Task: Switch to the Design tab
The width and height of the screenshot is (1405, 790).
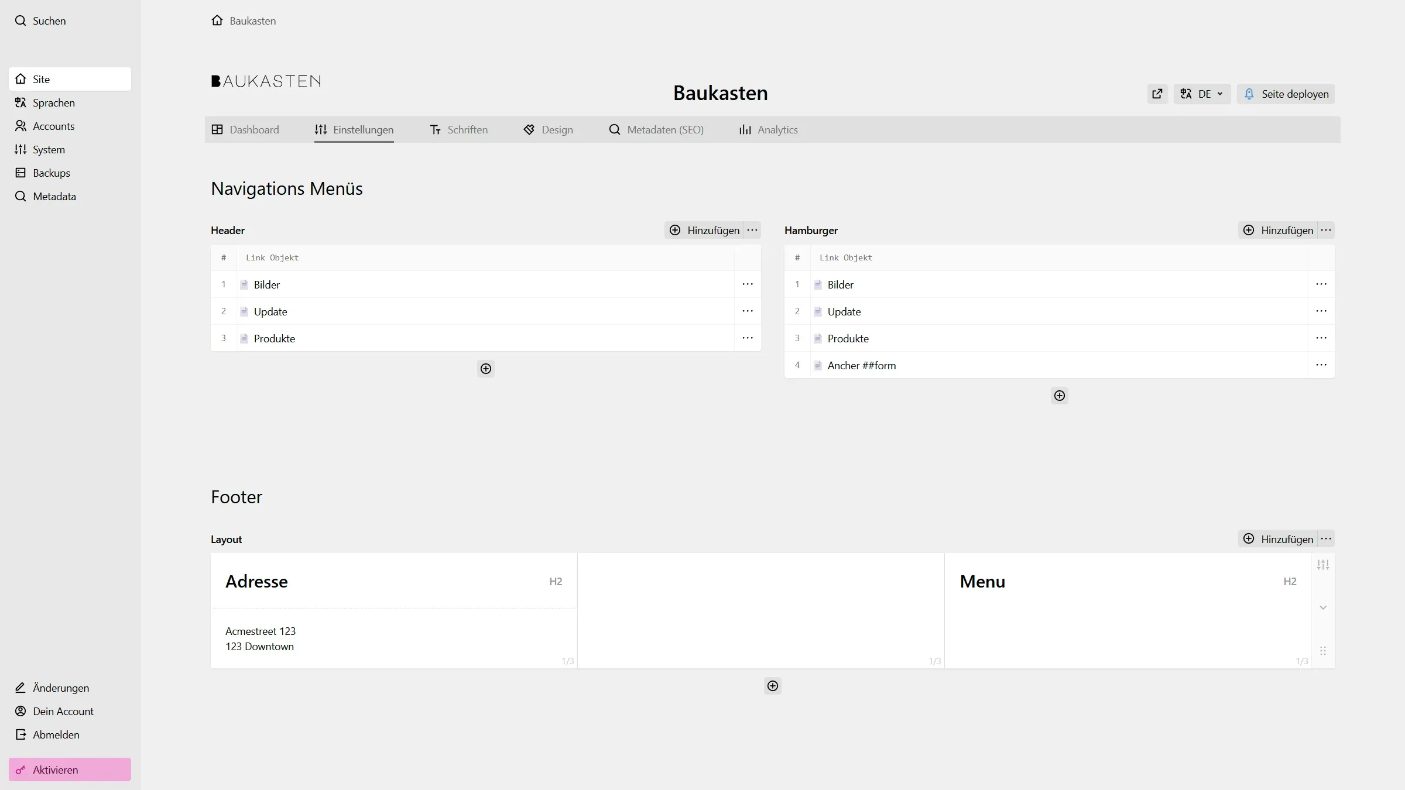Action: tap(549, 130)
